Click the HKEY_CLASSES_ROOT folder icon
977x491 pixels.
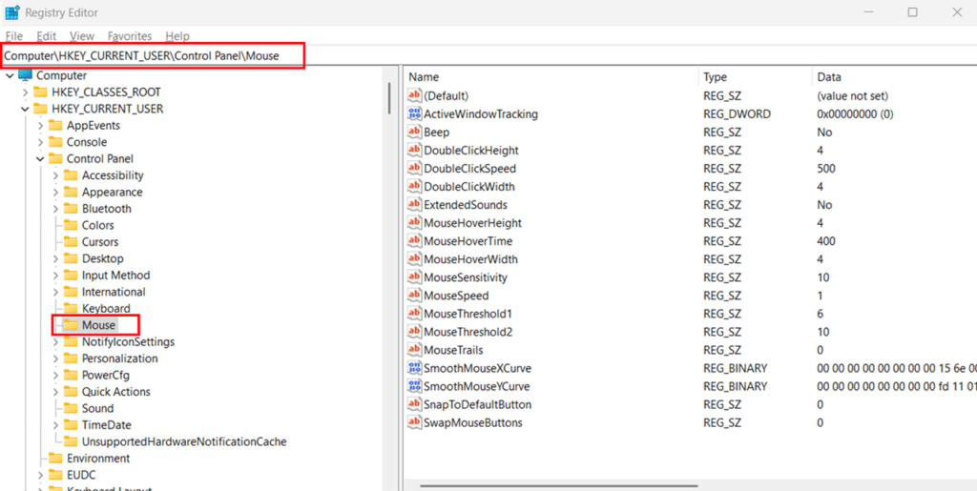click(40, 92)
